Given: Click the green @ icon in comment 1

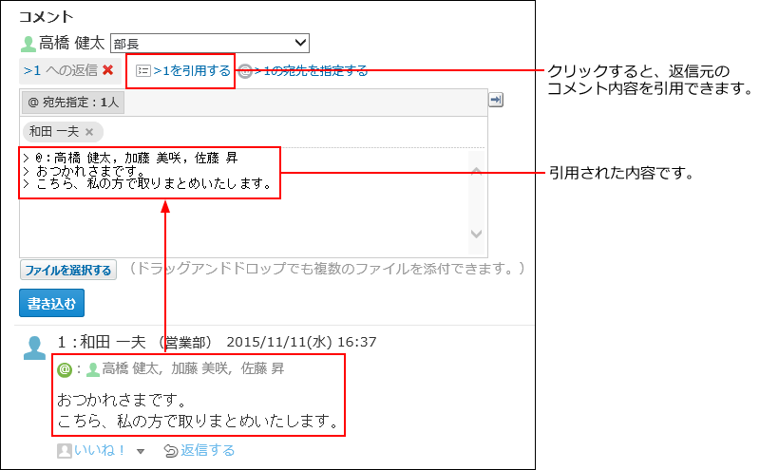Looking at the screenshot, I should tap(65, 369).
